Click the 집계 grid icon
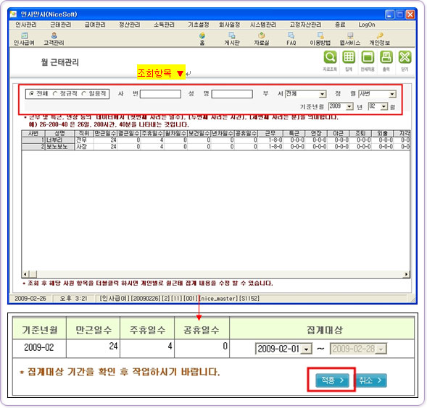This screenshot has width=427, height=408. pos(349,58)
